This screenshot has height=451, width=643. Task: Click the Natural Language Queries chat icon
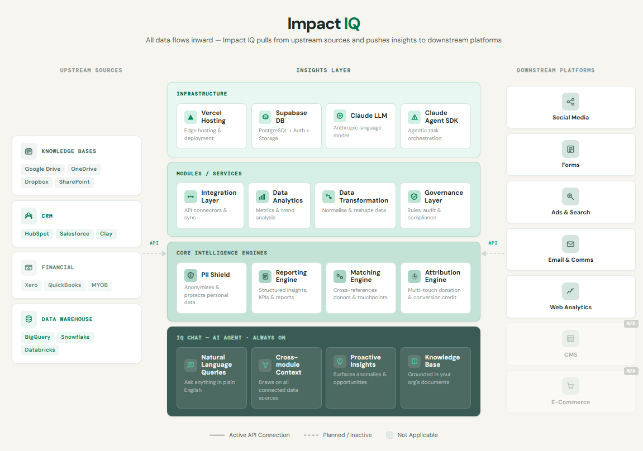190,364
